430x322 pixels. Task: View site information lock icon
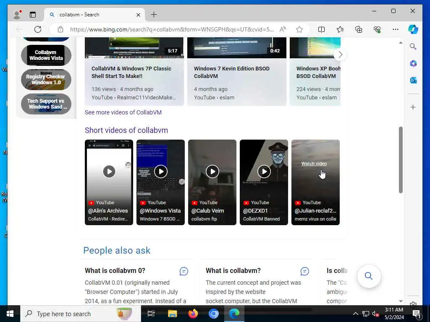(60, 29)
